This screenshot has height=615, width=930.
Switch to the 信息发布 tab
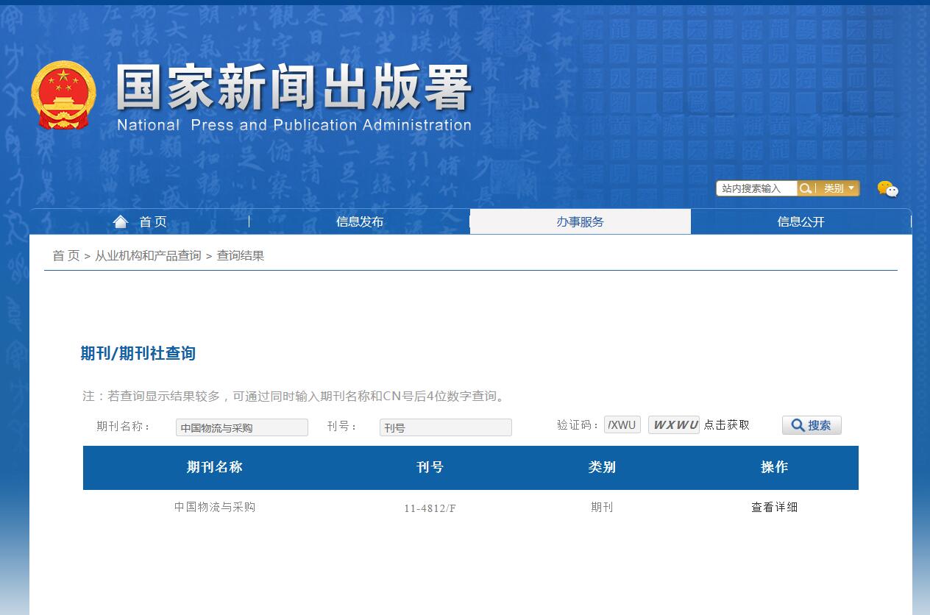[359, 221]
